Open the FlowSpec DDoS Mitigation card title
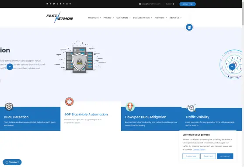 pyautogui.click(x=146, y=117)
